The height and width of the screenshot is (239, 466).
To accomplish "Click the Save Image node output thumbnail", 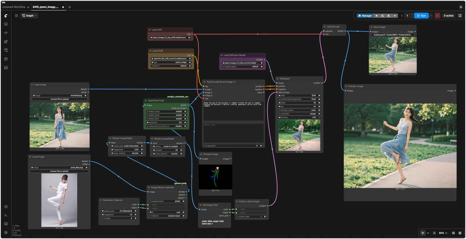I will coord(393,55).
